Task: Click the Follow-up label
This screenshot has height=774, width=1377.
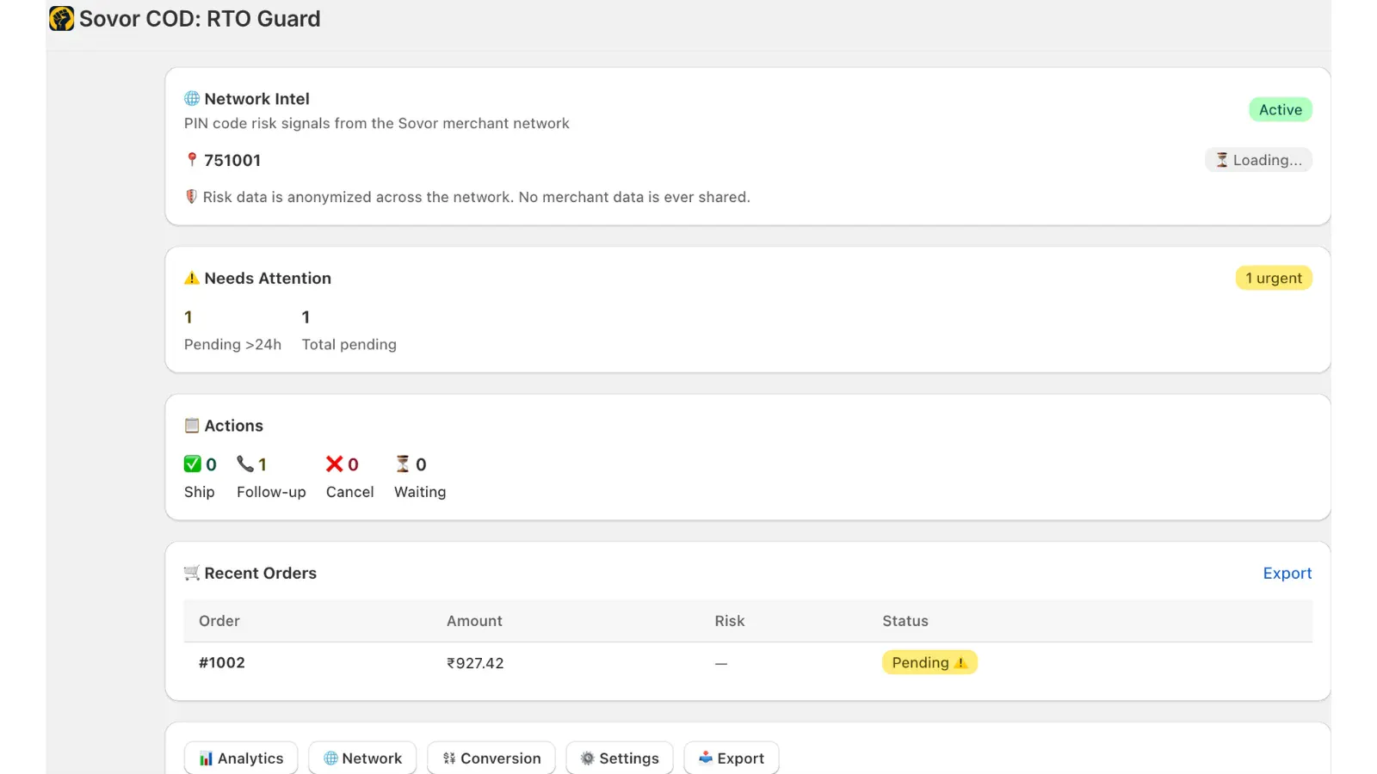Action: 271,492
